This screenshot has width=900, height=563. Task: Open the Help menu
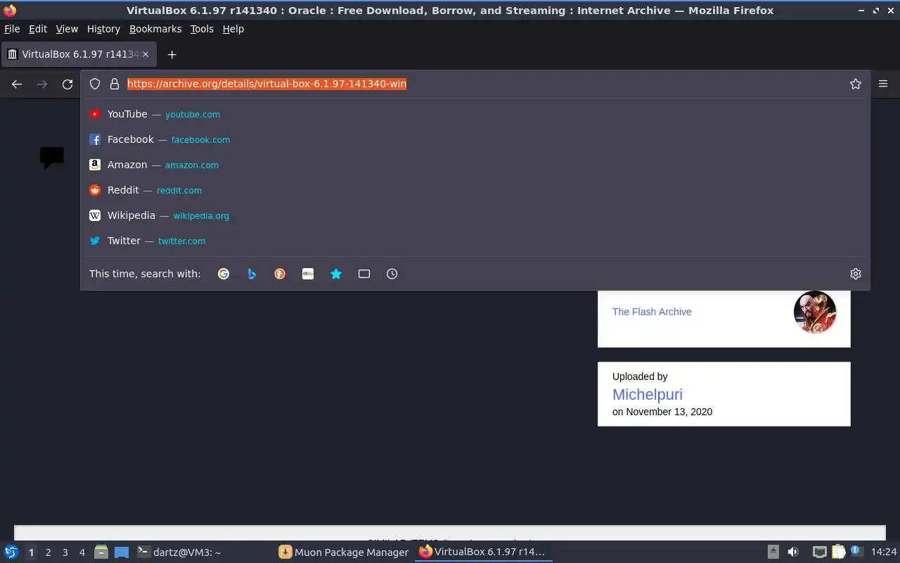tap(233, 29)
